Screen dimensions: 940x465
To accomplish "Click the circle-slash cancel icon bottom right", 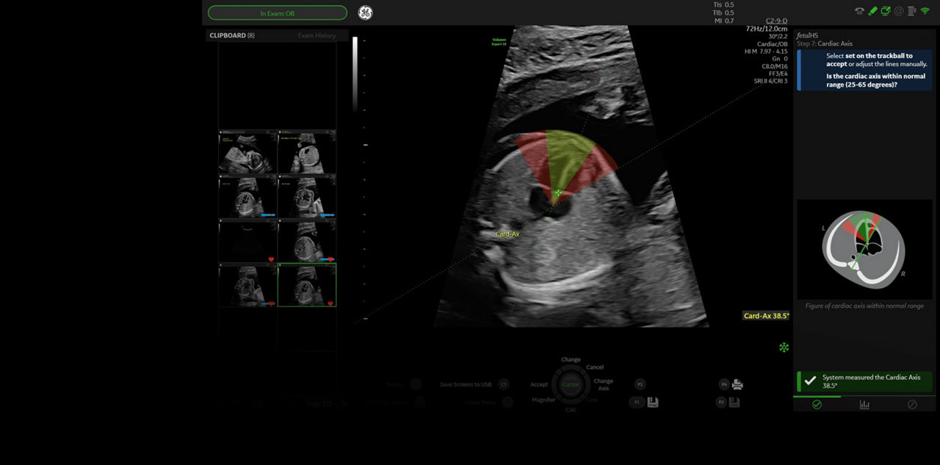I will 912,404.
